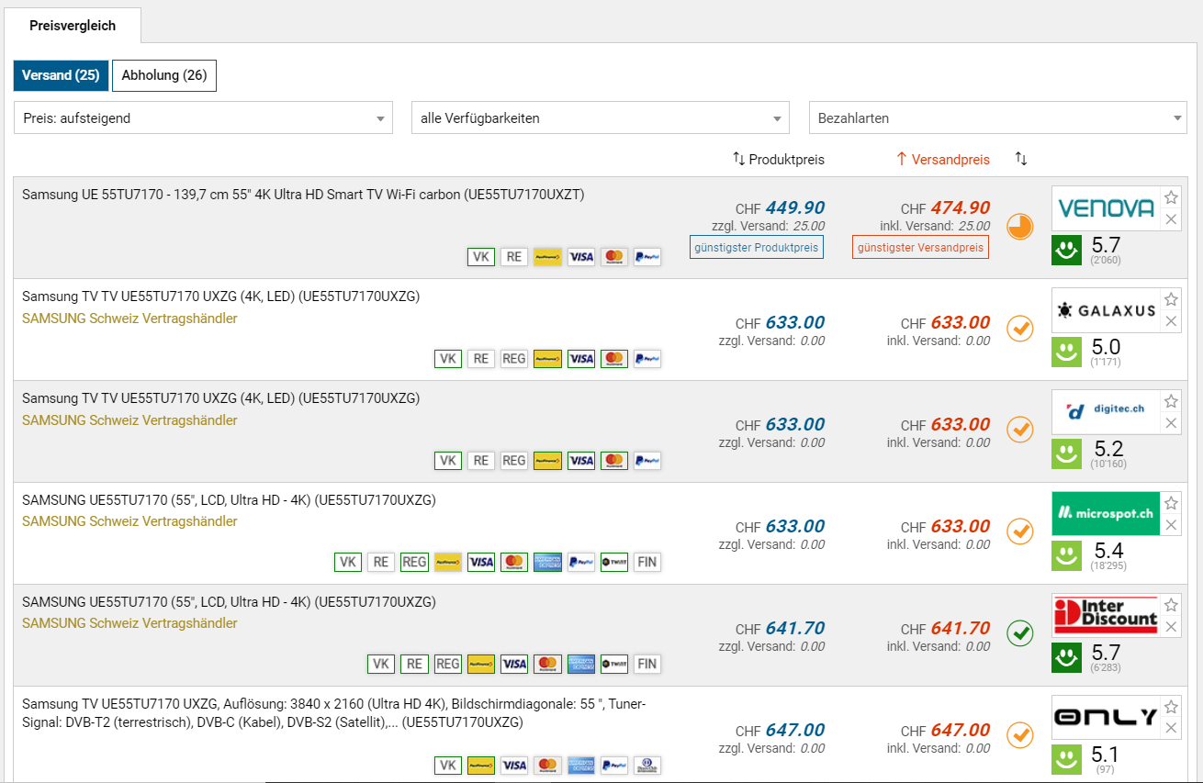Click the TWINT icon in the microspot.ch offer
This screenshot has width=1203, height=783.
613,562
